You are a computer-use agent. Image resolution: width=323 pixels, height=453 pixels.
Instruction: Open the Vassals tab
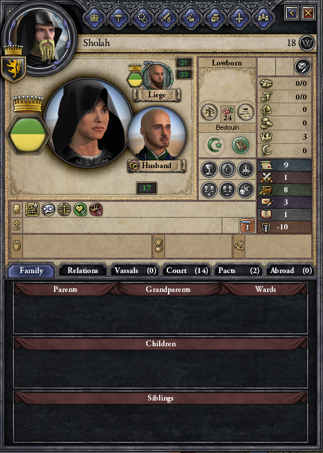(x=134, y=271)
